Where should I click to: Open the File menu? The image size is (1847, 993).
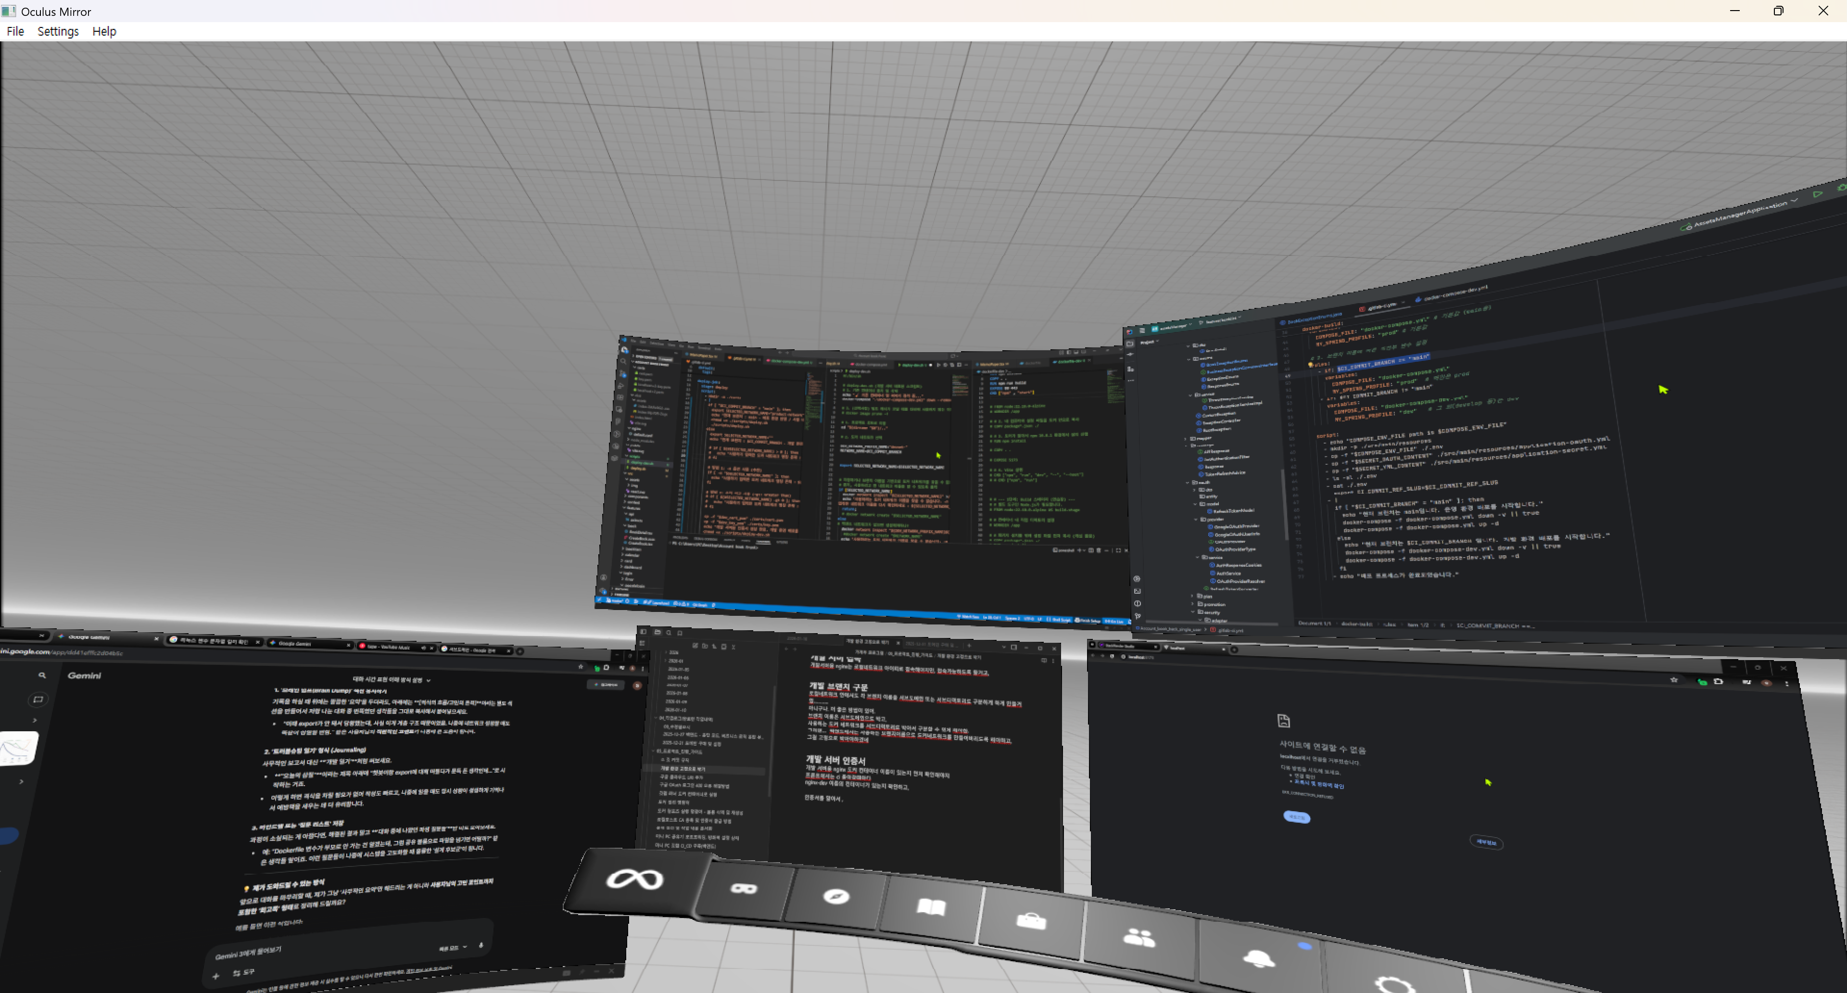[x=15, y=32]
